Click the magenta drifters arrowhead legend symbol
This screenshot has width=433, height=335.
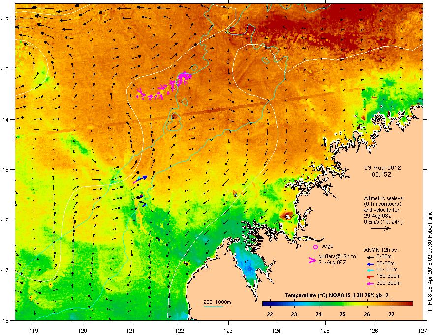click(x=312, y=260)
